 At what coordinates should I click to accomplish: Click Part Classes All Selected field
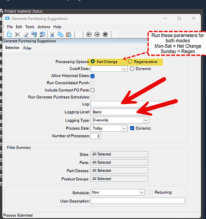[119, 170]
